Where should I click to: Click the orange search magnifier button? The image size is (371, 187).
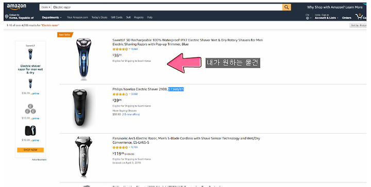tap(286, 7)
